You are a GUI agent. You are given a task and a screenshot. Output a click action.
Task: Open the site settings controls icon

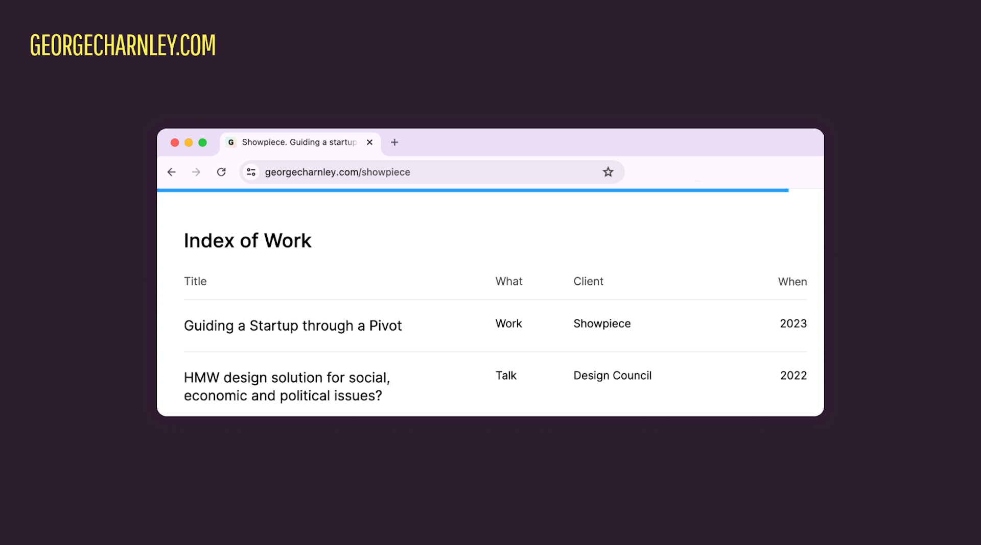point(251,172)
